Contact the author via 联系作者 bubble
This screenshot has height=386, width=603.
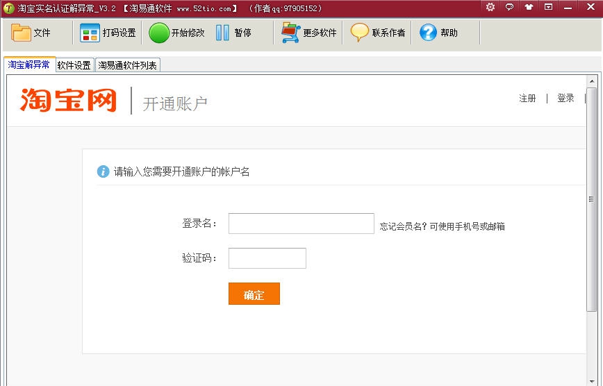point(378,33)
